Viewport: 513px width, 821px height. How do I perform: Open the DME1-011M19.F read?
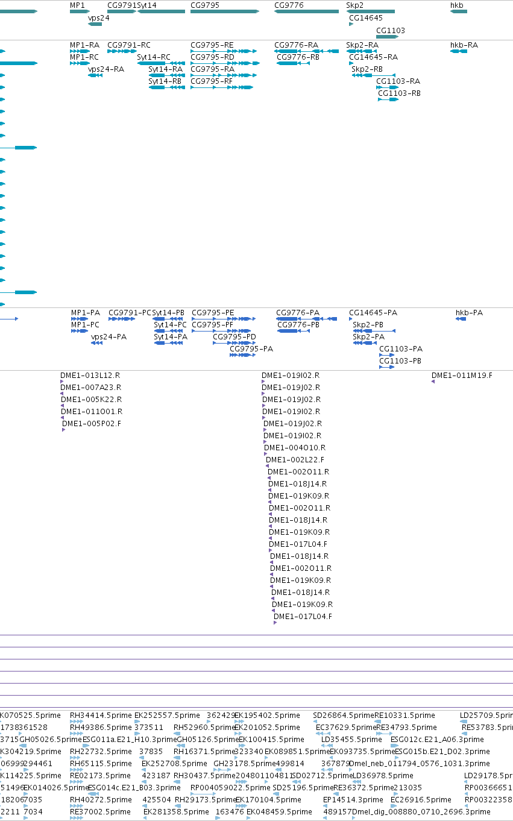[x=462, y=376]
